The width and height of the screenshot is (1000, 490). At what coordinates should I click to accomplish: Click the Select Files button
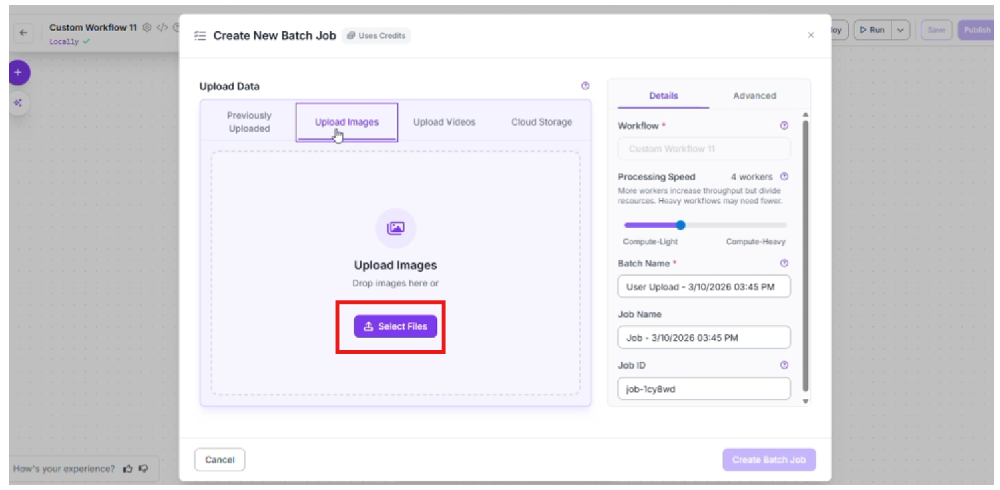tap(395, 326)
